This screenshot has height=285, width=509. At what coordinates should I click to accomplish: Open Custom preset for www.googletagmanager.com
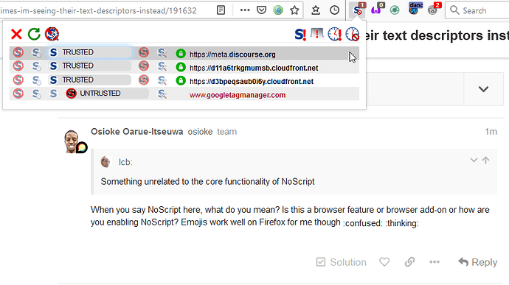[x=162, y=94]
